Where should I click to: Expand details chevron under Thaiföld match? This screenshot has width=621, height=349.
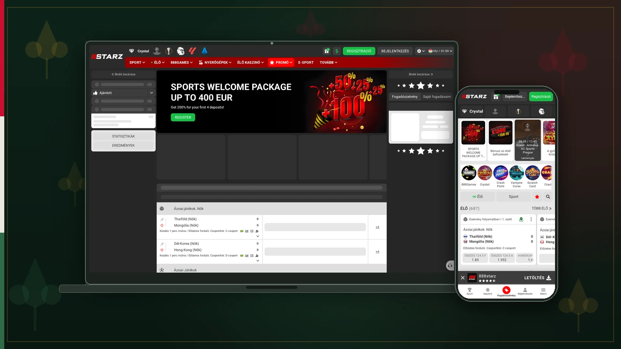coord(258,236)
